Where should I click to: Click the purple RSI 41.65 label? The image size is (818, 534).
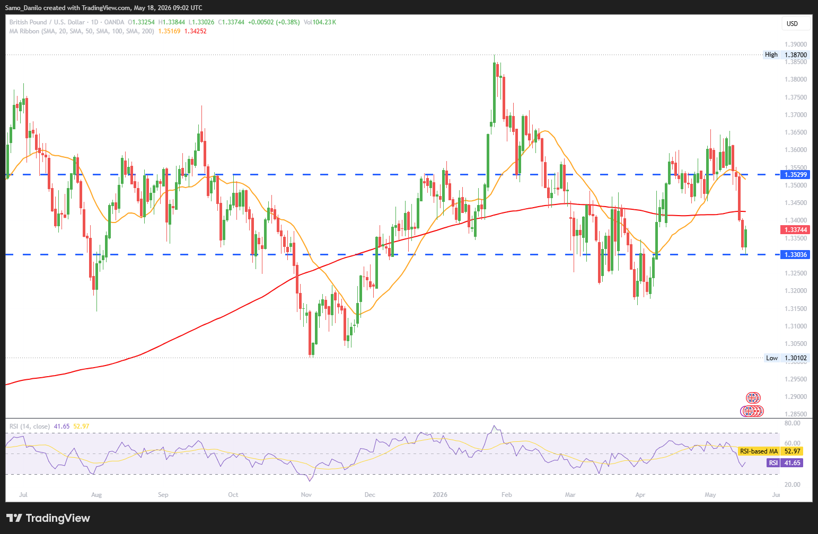coord(785,463)
